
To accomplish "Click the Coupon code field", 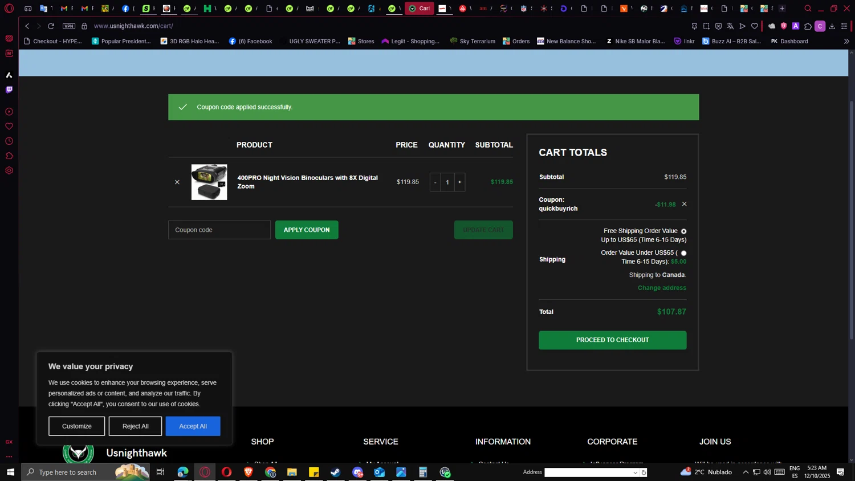I will (219, 230).
